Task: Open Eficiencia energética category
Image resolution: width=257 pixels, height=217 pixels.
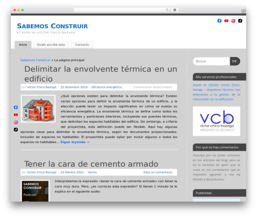Action: click(x=106, y=87)
